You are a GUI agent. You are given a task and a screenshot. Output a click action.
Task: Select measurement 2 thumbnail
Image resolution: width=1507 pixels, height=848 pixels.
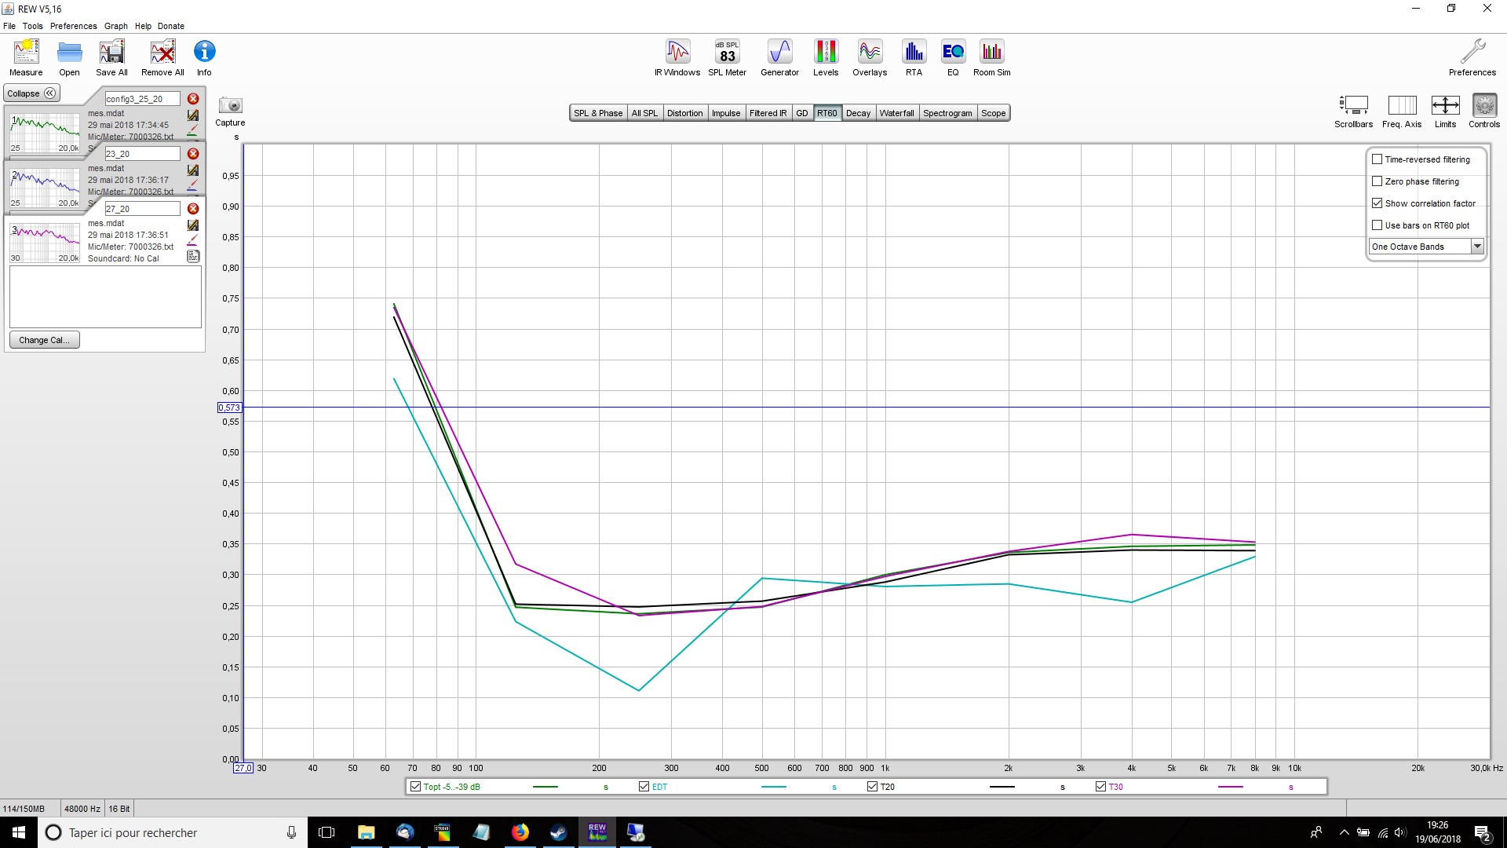[45, 188]
